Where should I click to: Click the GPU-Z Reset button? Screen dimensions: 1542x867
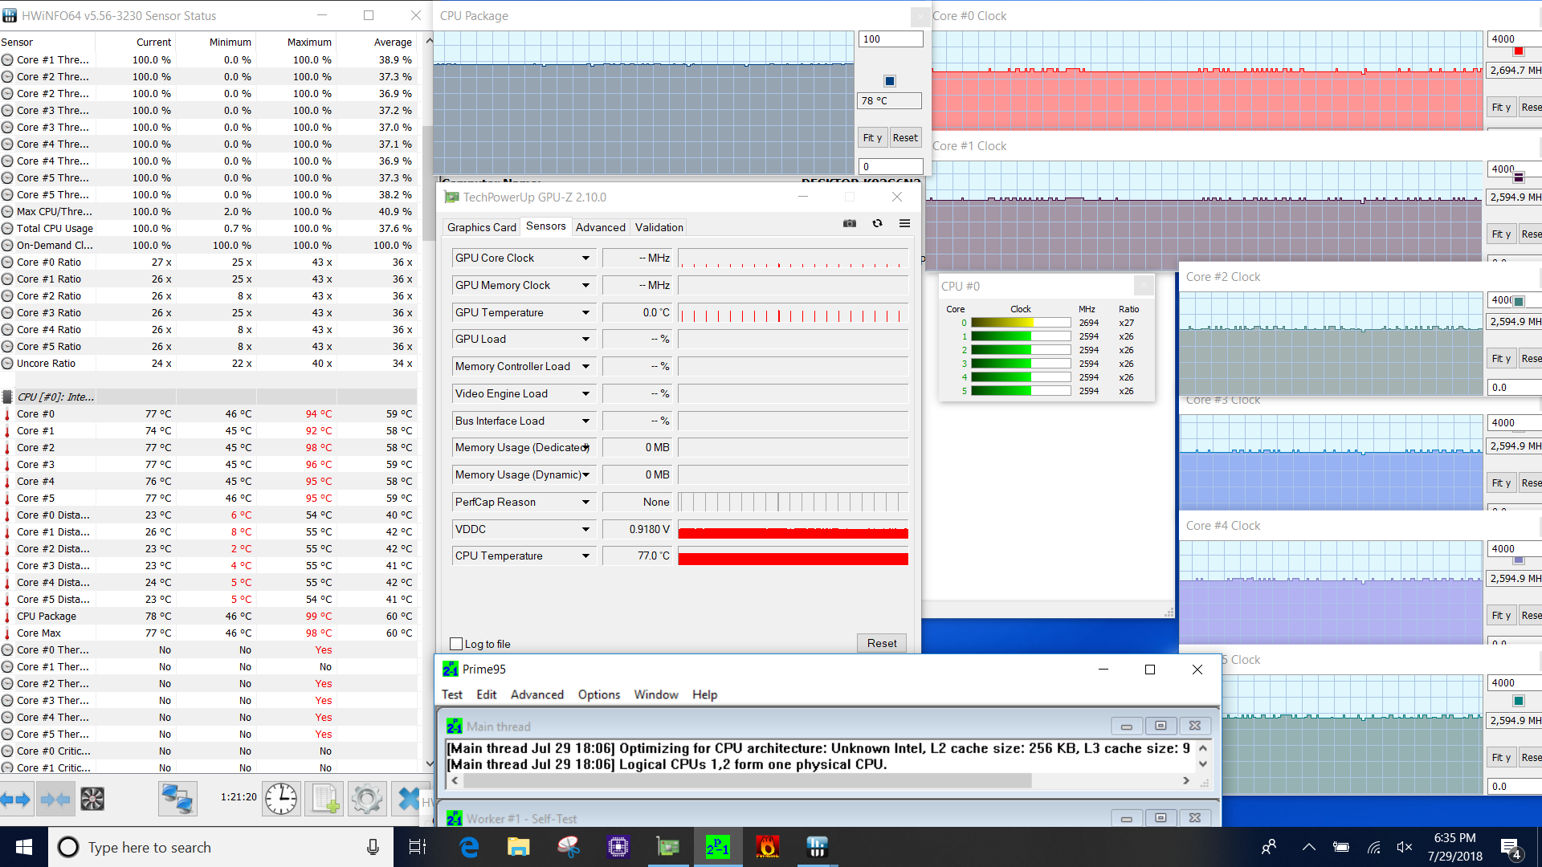click(x=881, y=643)
